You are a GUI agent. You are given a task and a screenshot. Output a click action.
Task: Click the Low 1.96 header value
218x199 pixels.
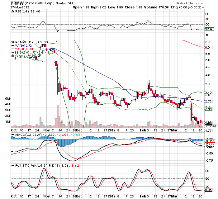(115, 7)
